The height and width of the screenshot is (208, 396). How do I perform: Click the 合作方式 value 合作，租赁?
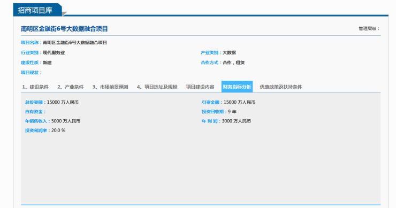[x=234, y=63]
